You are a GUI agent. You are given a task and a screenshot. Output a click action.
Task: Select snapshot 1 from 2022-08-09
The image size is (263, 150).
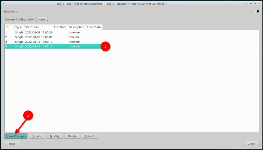pyautogui.click(x=39, y=32)
